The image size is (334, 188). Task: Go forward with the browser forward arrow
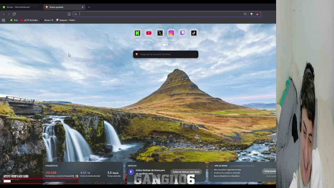(x=9, y=14)
